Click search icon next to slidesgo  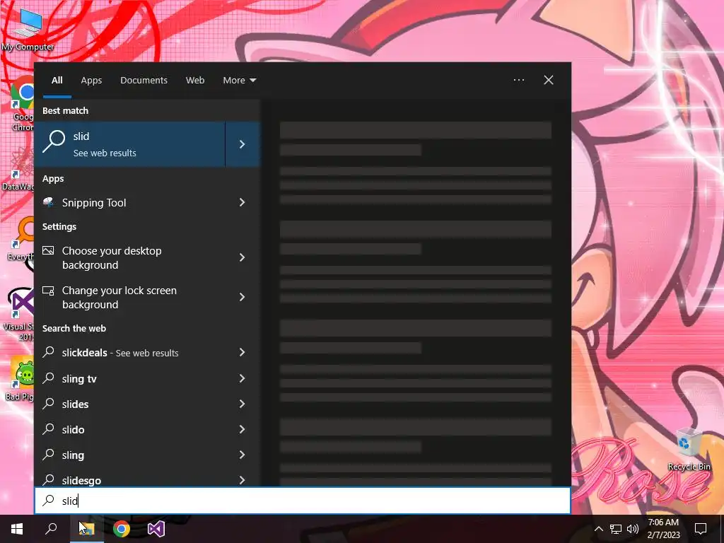click(x=49, y=479)
